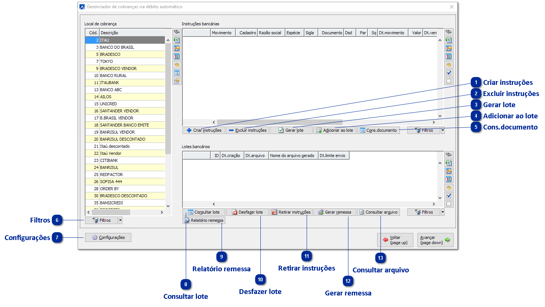Viewport: 545px width, 307px height.
Task: Click Adicionar ao lote button
Action: coord(335,130)
